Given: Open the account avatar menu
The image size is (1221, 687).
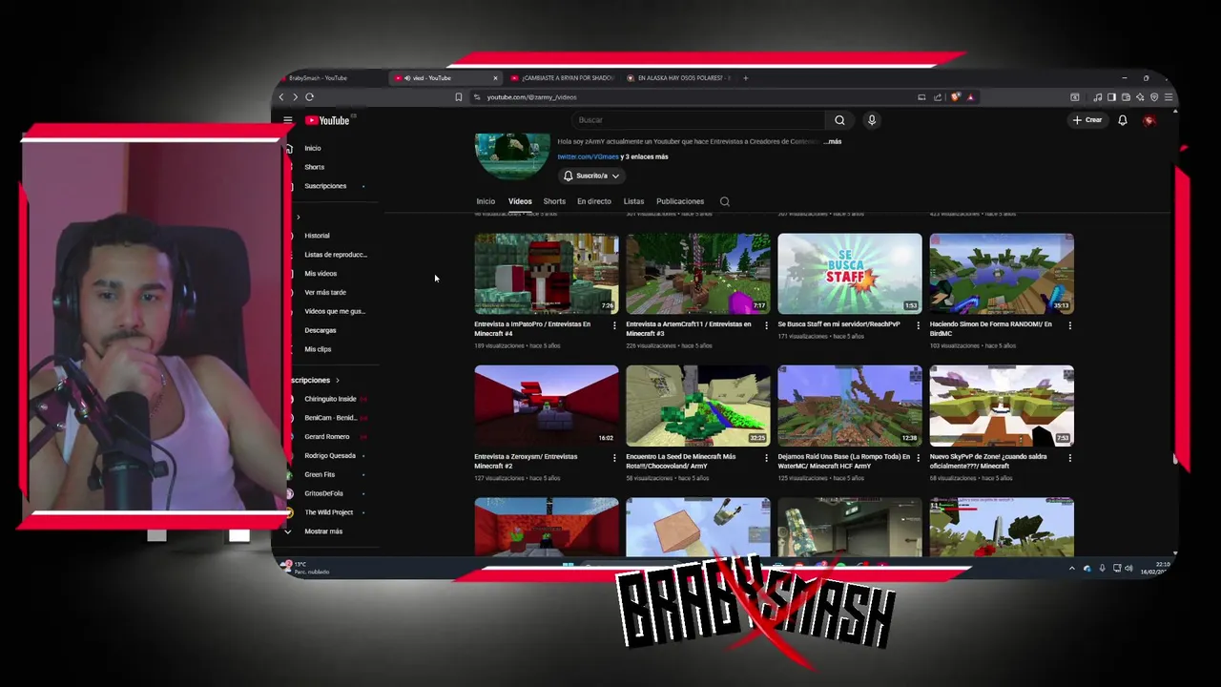Looking at the screenshot, I should (x=1149, y=120).
